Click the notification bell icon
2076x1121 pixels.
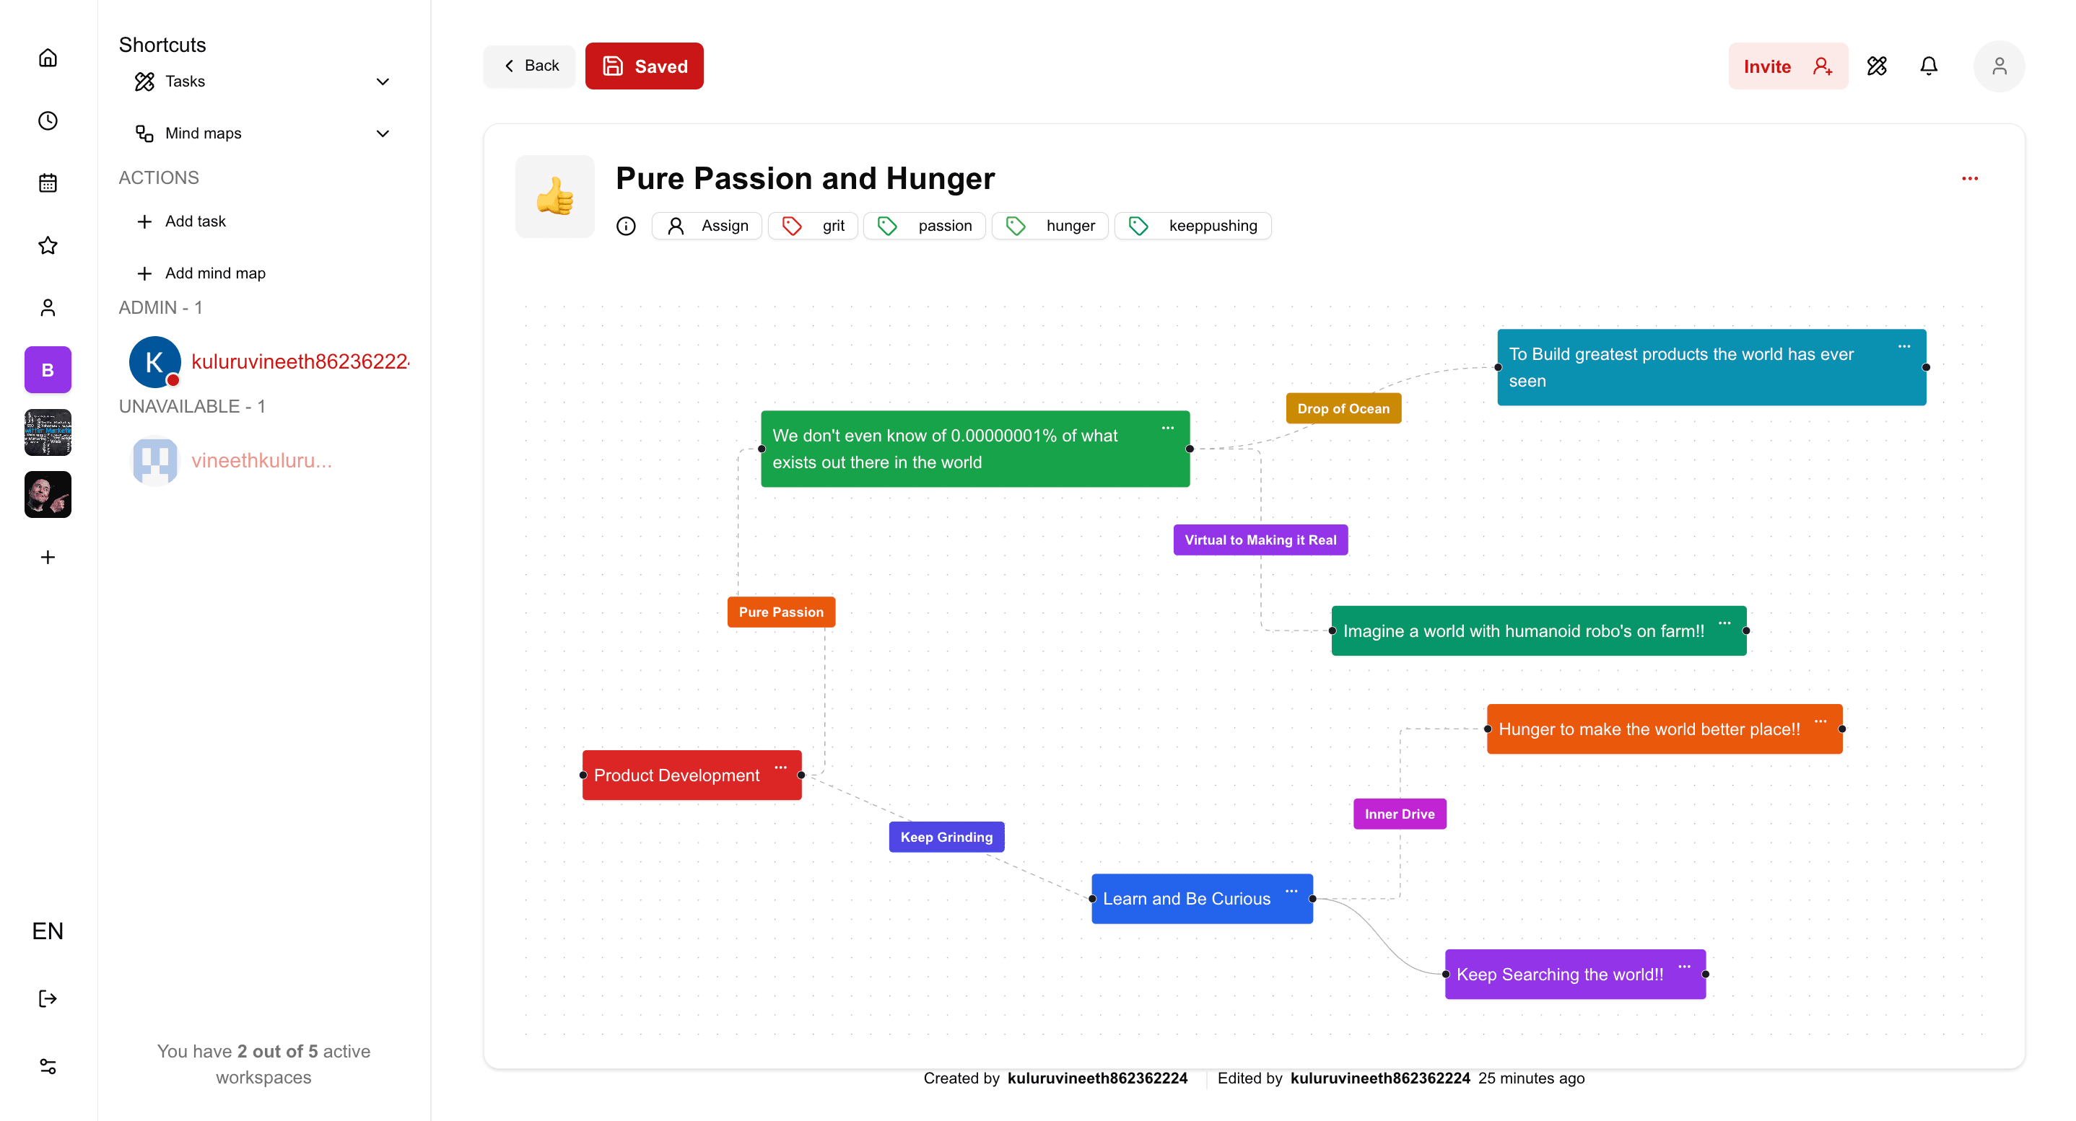point(1929,66)
